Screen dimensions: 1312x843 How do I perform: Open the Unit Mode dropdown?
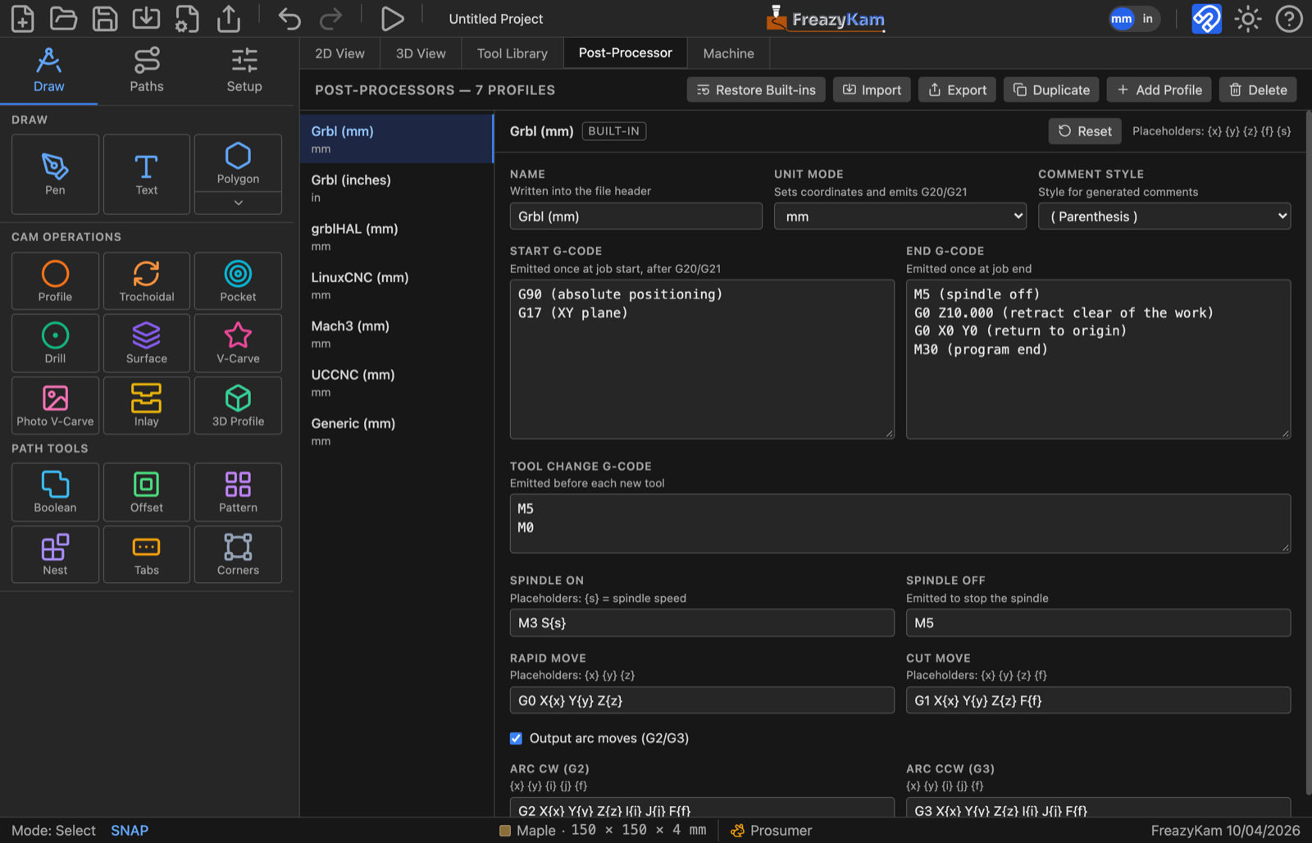(x=900, y=216)
